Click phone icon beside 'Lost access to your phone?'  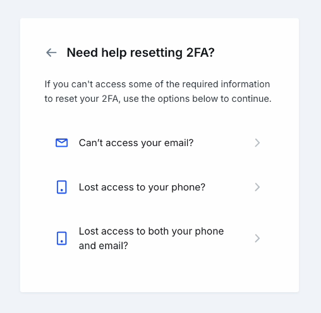62,187
